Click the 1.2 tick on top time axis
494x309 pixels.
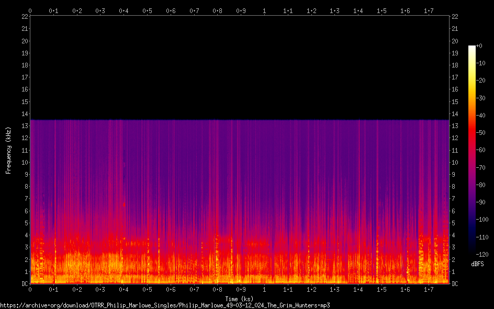pos(311,10)
